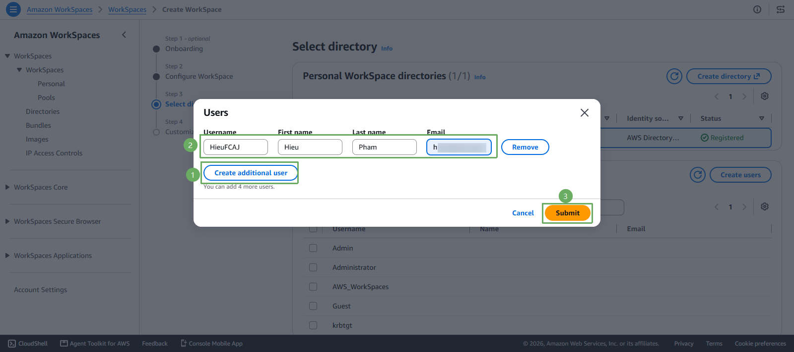Tick the checkbox for Admin user
This screenshot has width=794, height=352.
coord(313,248)
